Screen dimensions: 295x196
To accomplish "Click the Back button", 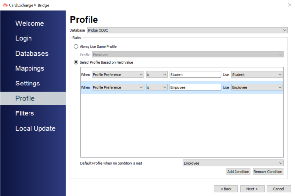I will pos(226,189).
